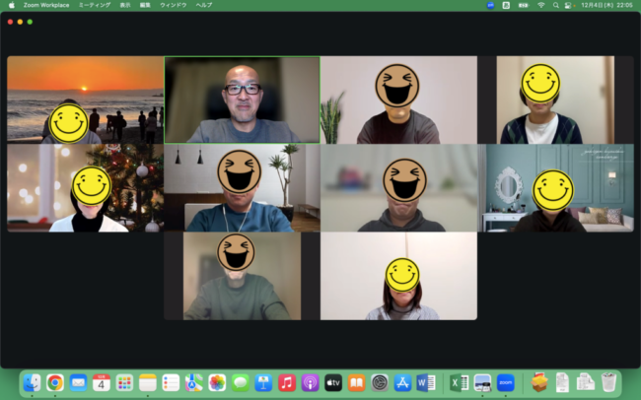This screenshot has width=641, height=400.
Task: Open the 表示 menu
Action: click(124, 5)
